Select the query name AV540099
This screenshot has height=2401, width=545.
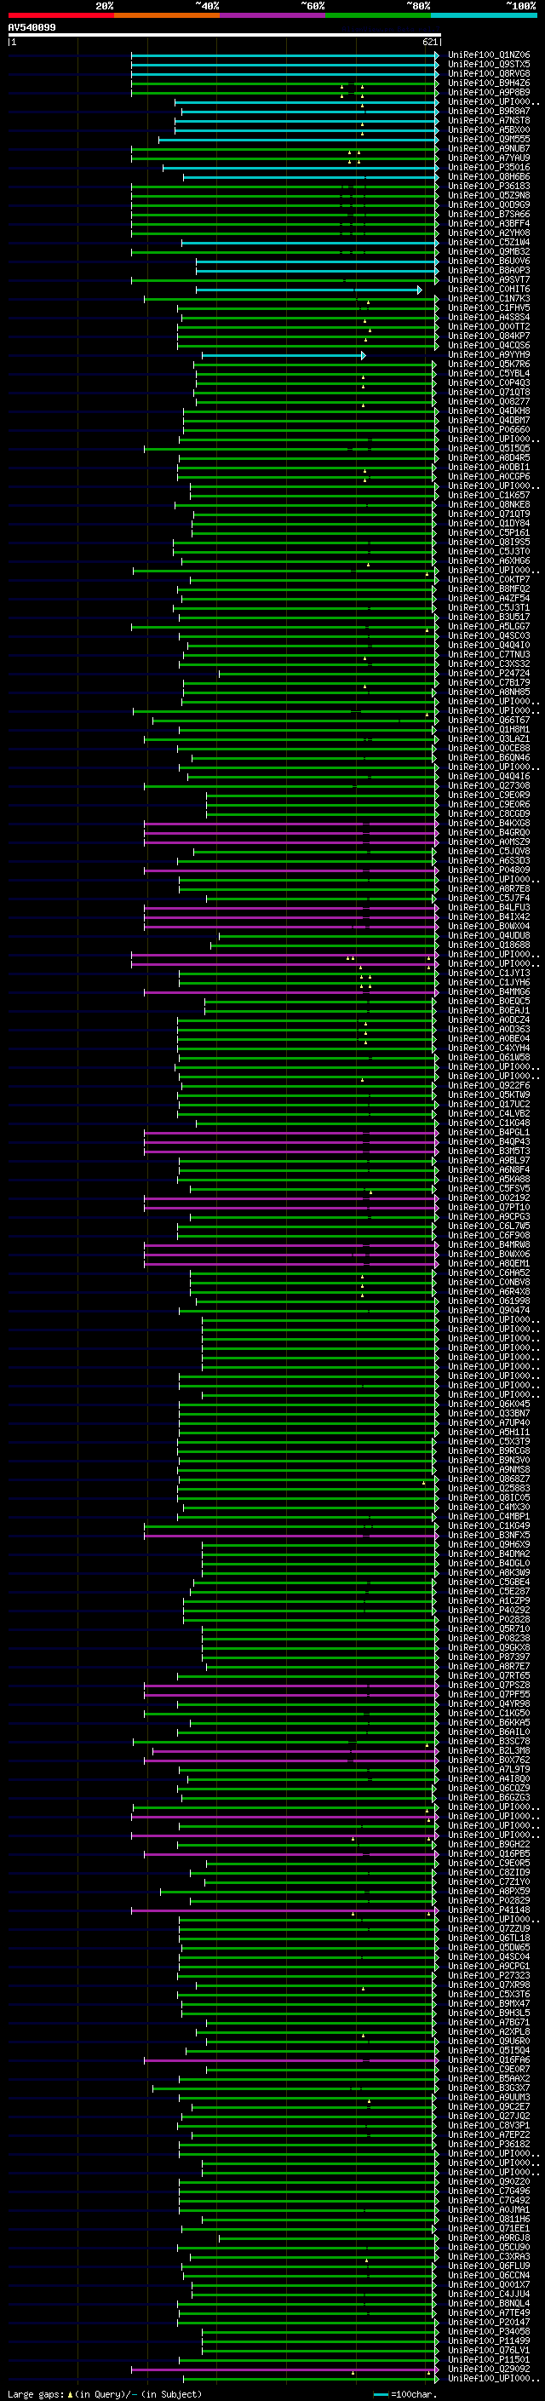click(32, 28)
